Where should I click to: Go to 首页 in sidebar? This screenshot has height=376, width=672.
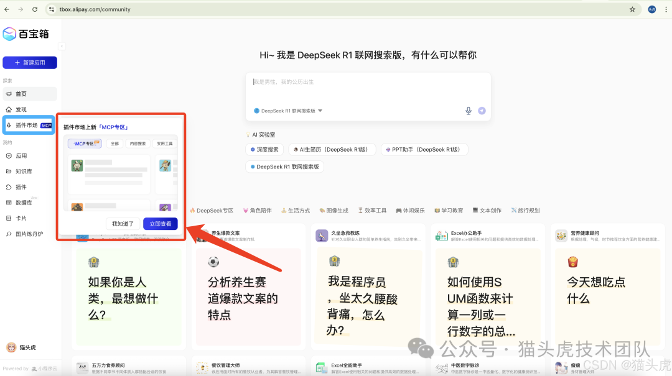coord(30,94)
